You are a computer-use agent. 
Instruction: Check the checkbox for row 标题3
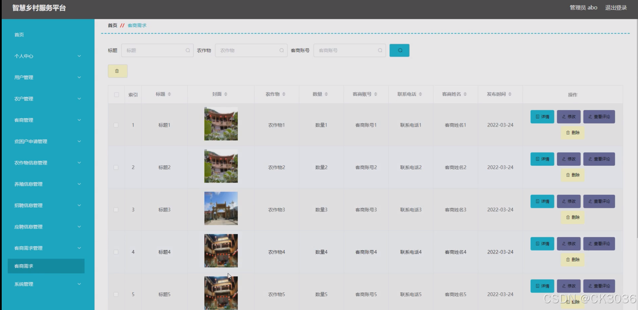[x=116, y=210]
